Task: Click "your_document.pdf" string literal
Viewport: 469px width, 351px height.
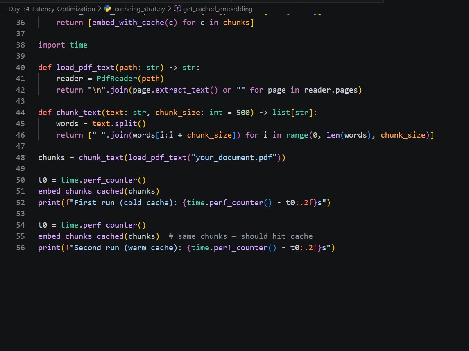Action: pos(234,158)
